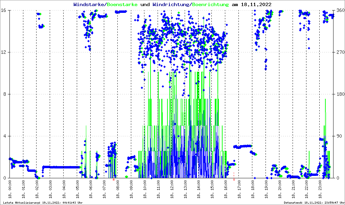This screenshot has height=205, width=345.
Task: Click the 'Datenstand' footer timestamp
Action: [314, 203]
